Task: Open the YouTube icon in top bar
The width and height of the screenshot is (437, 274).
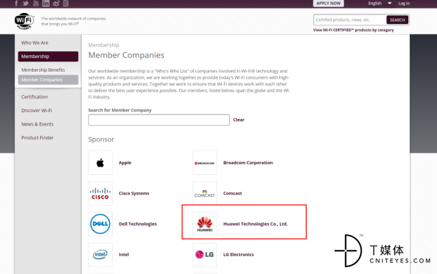Action: pyautogui.click(x=36, y=3)
